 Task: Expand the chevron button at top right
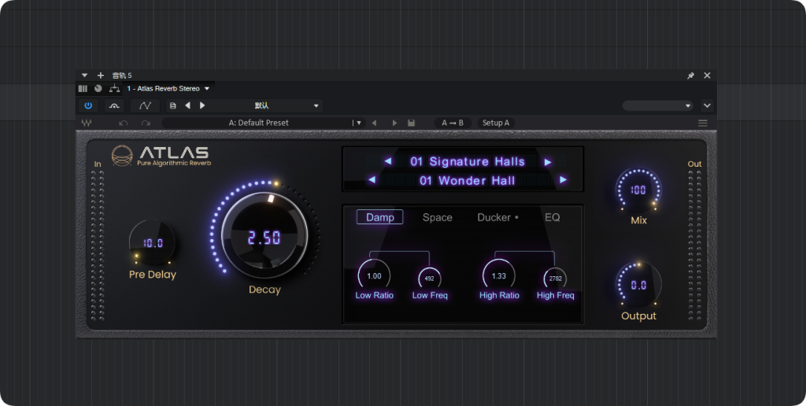pos(708,106)
